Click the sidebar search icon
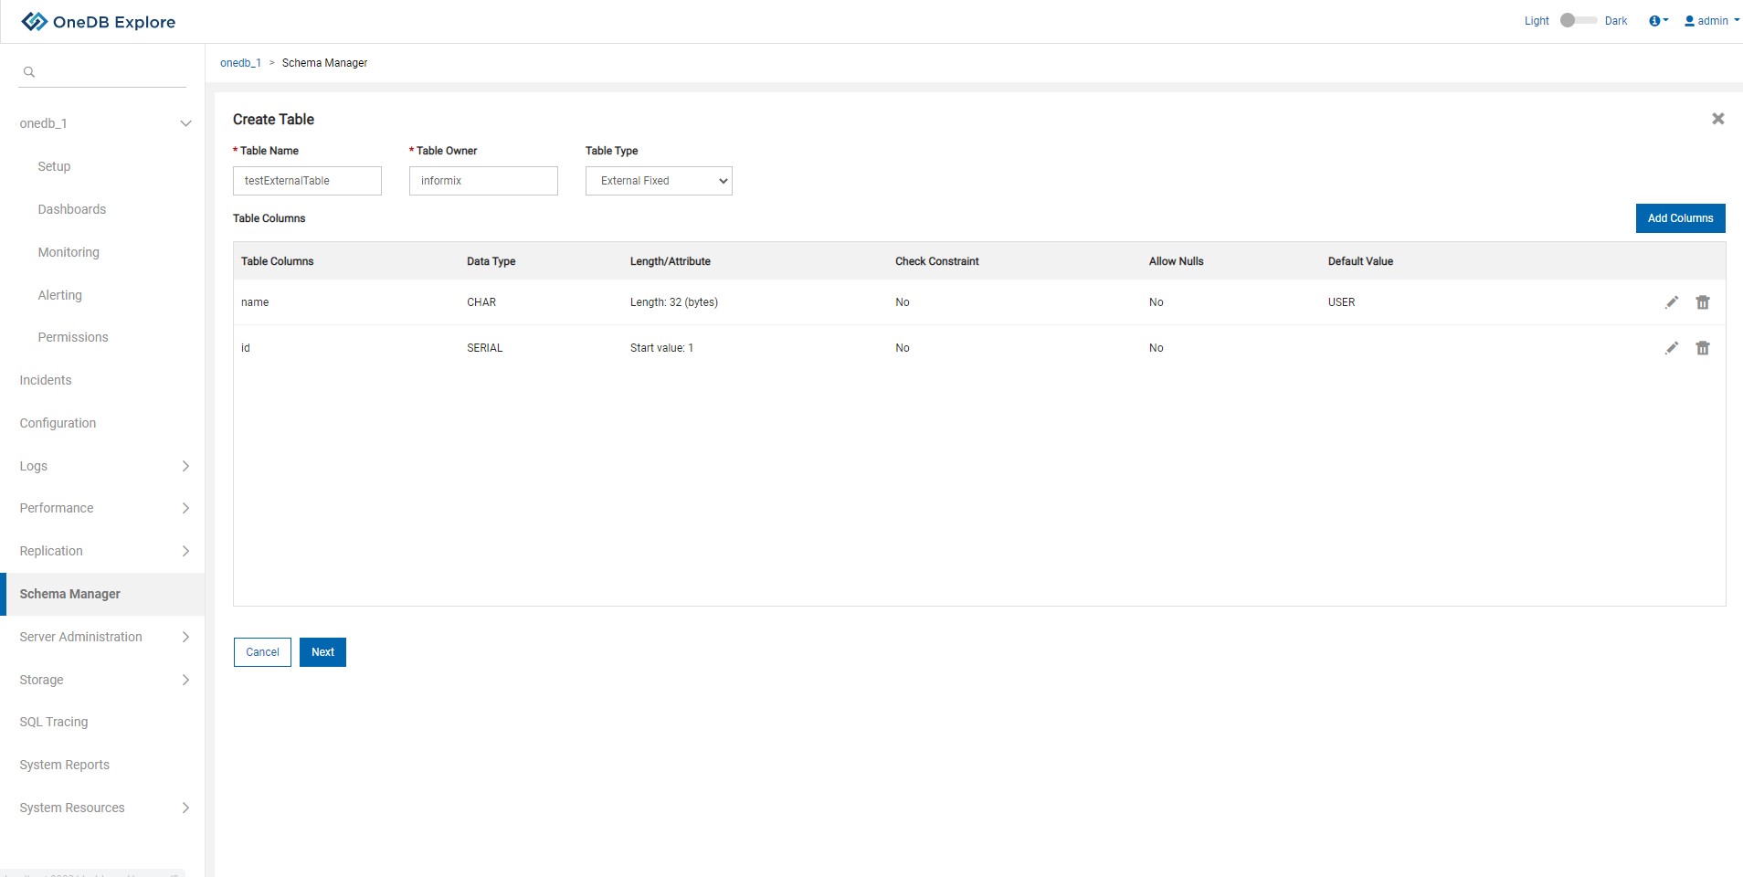 coord(29,72)
